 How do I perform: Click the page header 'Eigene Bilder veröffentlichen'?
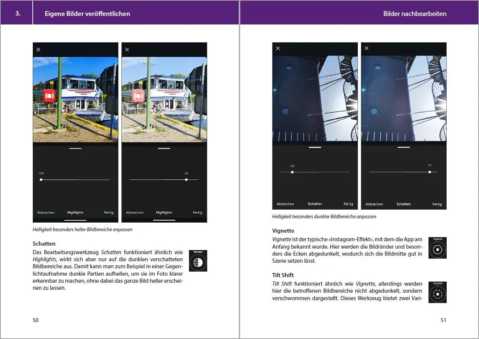tap(87, 14)
